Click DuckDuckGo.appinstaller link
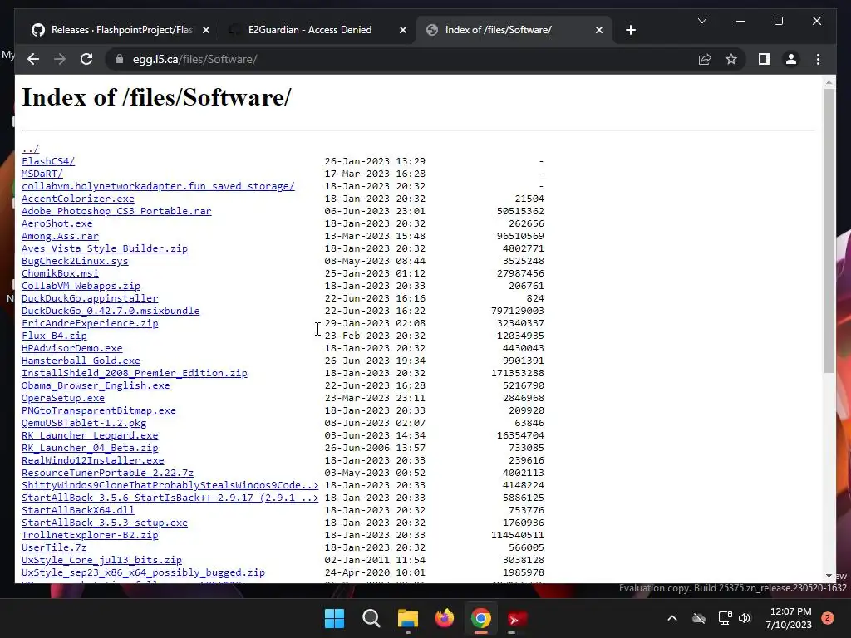This screenshot has width=851, height=638. tap(90, 298)
